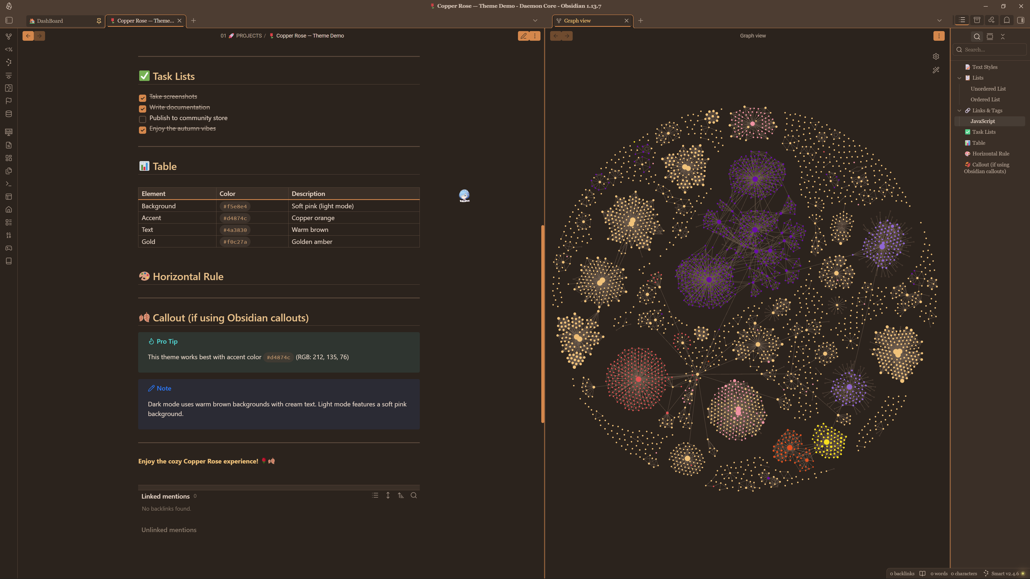Click the binary digits ribbon icon
The image size is (1030, 579).
point(9,235)
